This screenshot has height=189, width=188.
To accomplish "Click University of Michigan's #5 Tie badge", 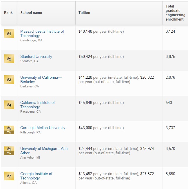I will point(9,151).
